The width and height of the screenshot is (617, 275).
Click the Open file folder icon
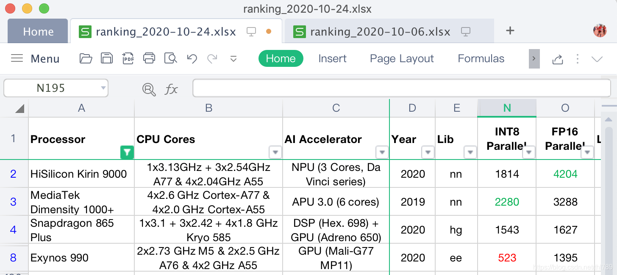pyautogui.click(x=86, y=58)
